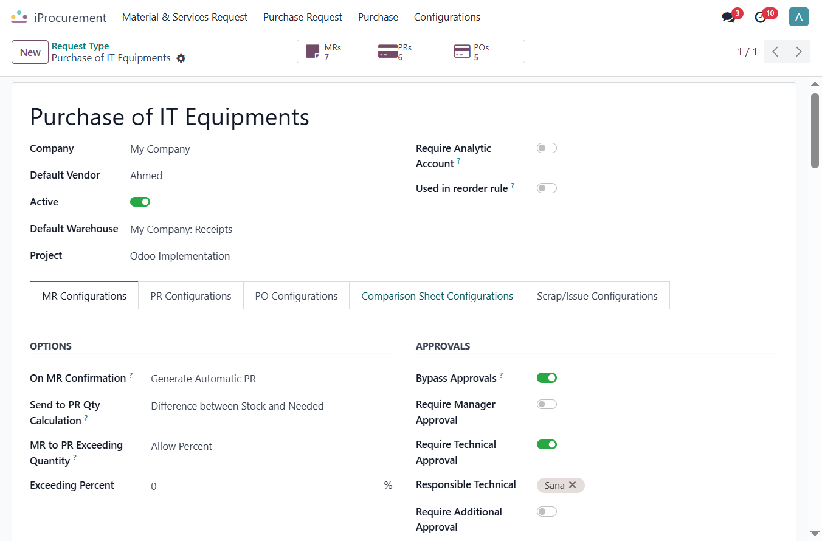
Task: Switch to PO Configurations tab
Action: (296, 296)
